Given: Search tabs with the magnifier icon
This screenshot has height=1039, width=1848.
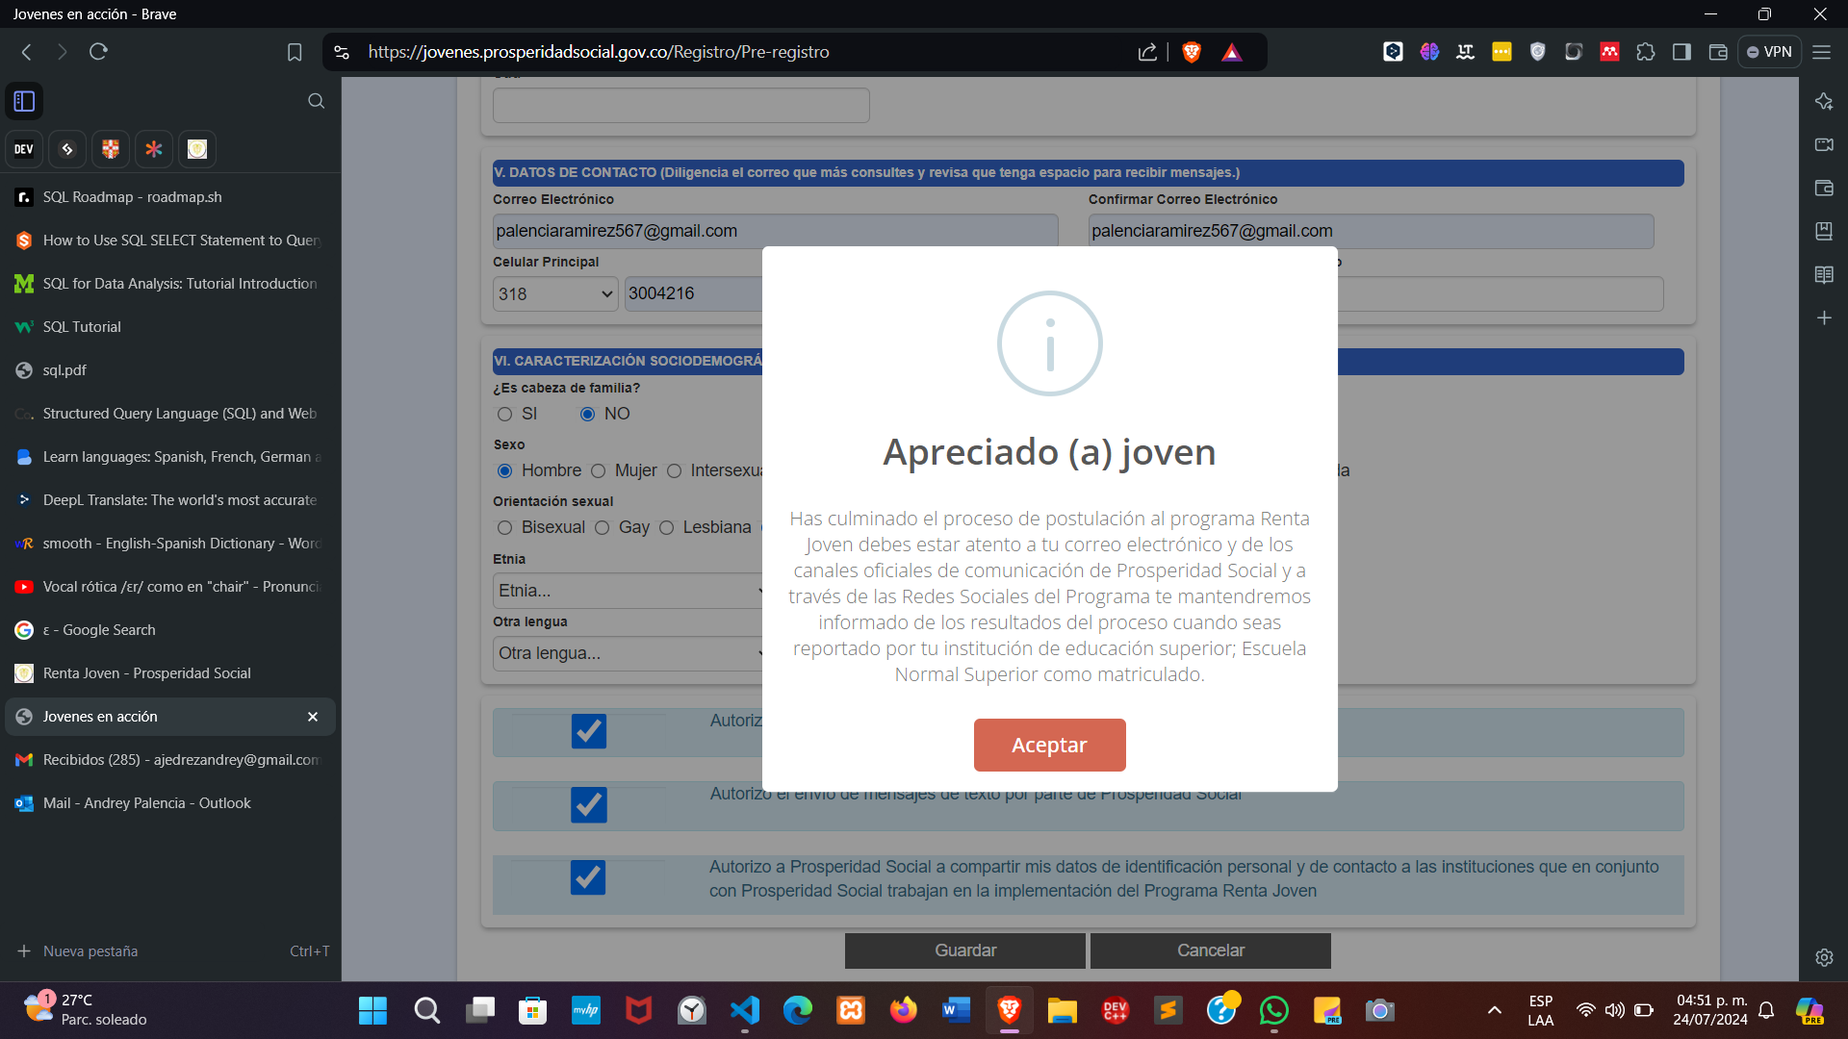Looking at the screenshot, I should (x=316, y=101).
